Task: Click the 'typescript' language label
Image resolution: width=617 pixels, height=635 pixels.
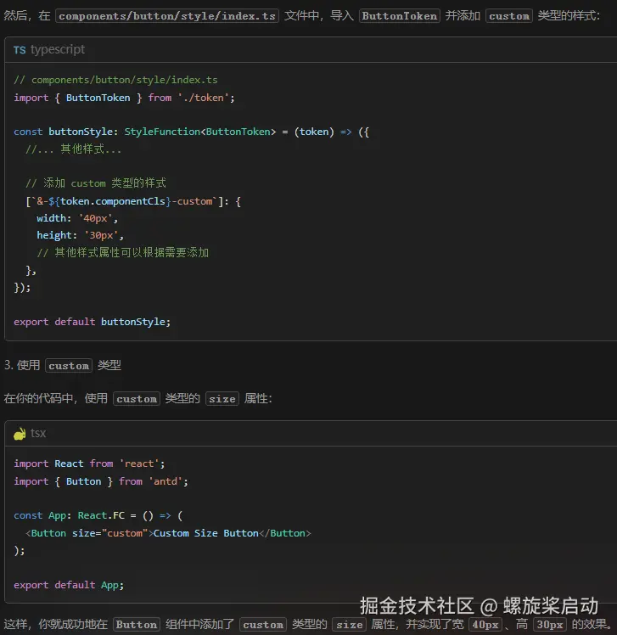Action: click(x=58, y=49)
